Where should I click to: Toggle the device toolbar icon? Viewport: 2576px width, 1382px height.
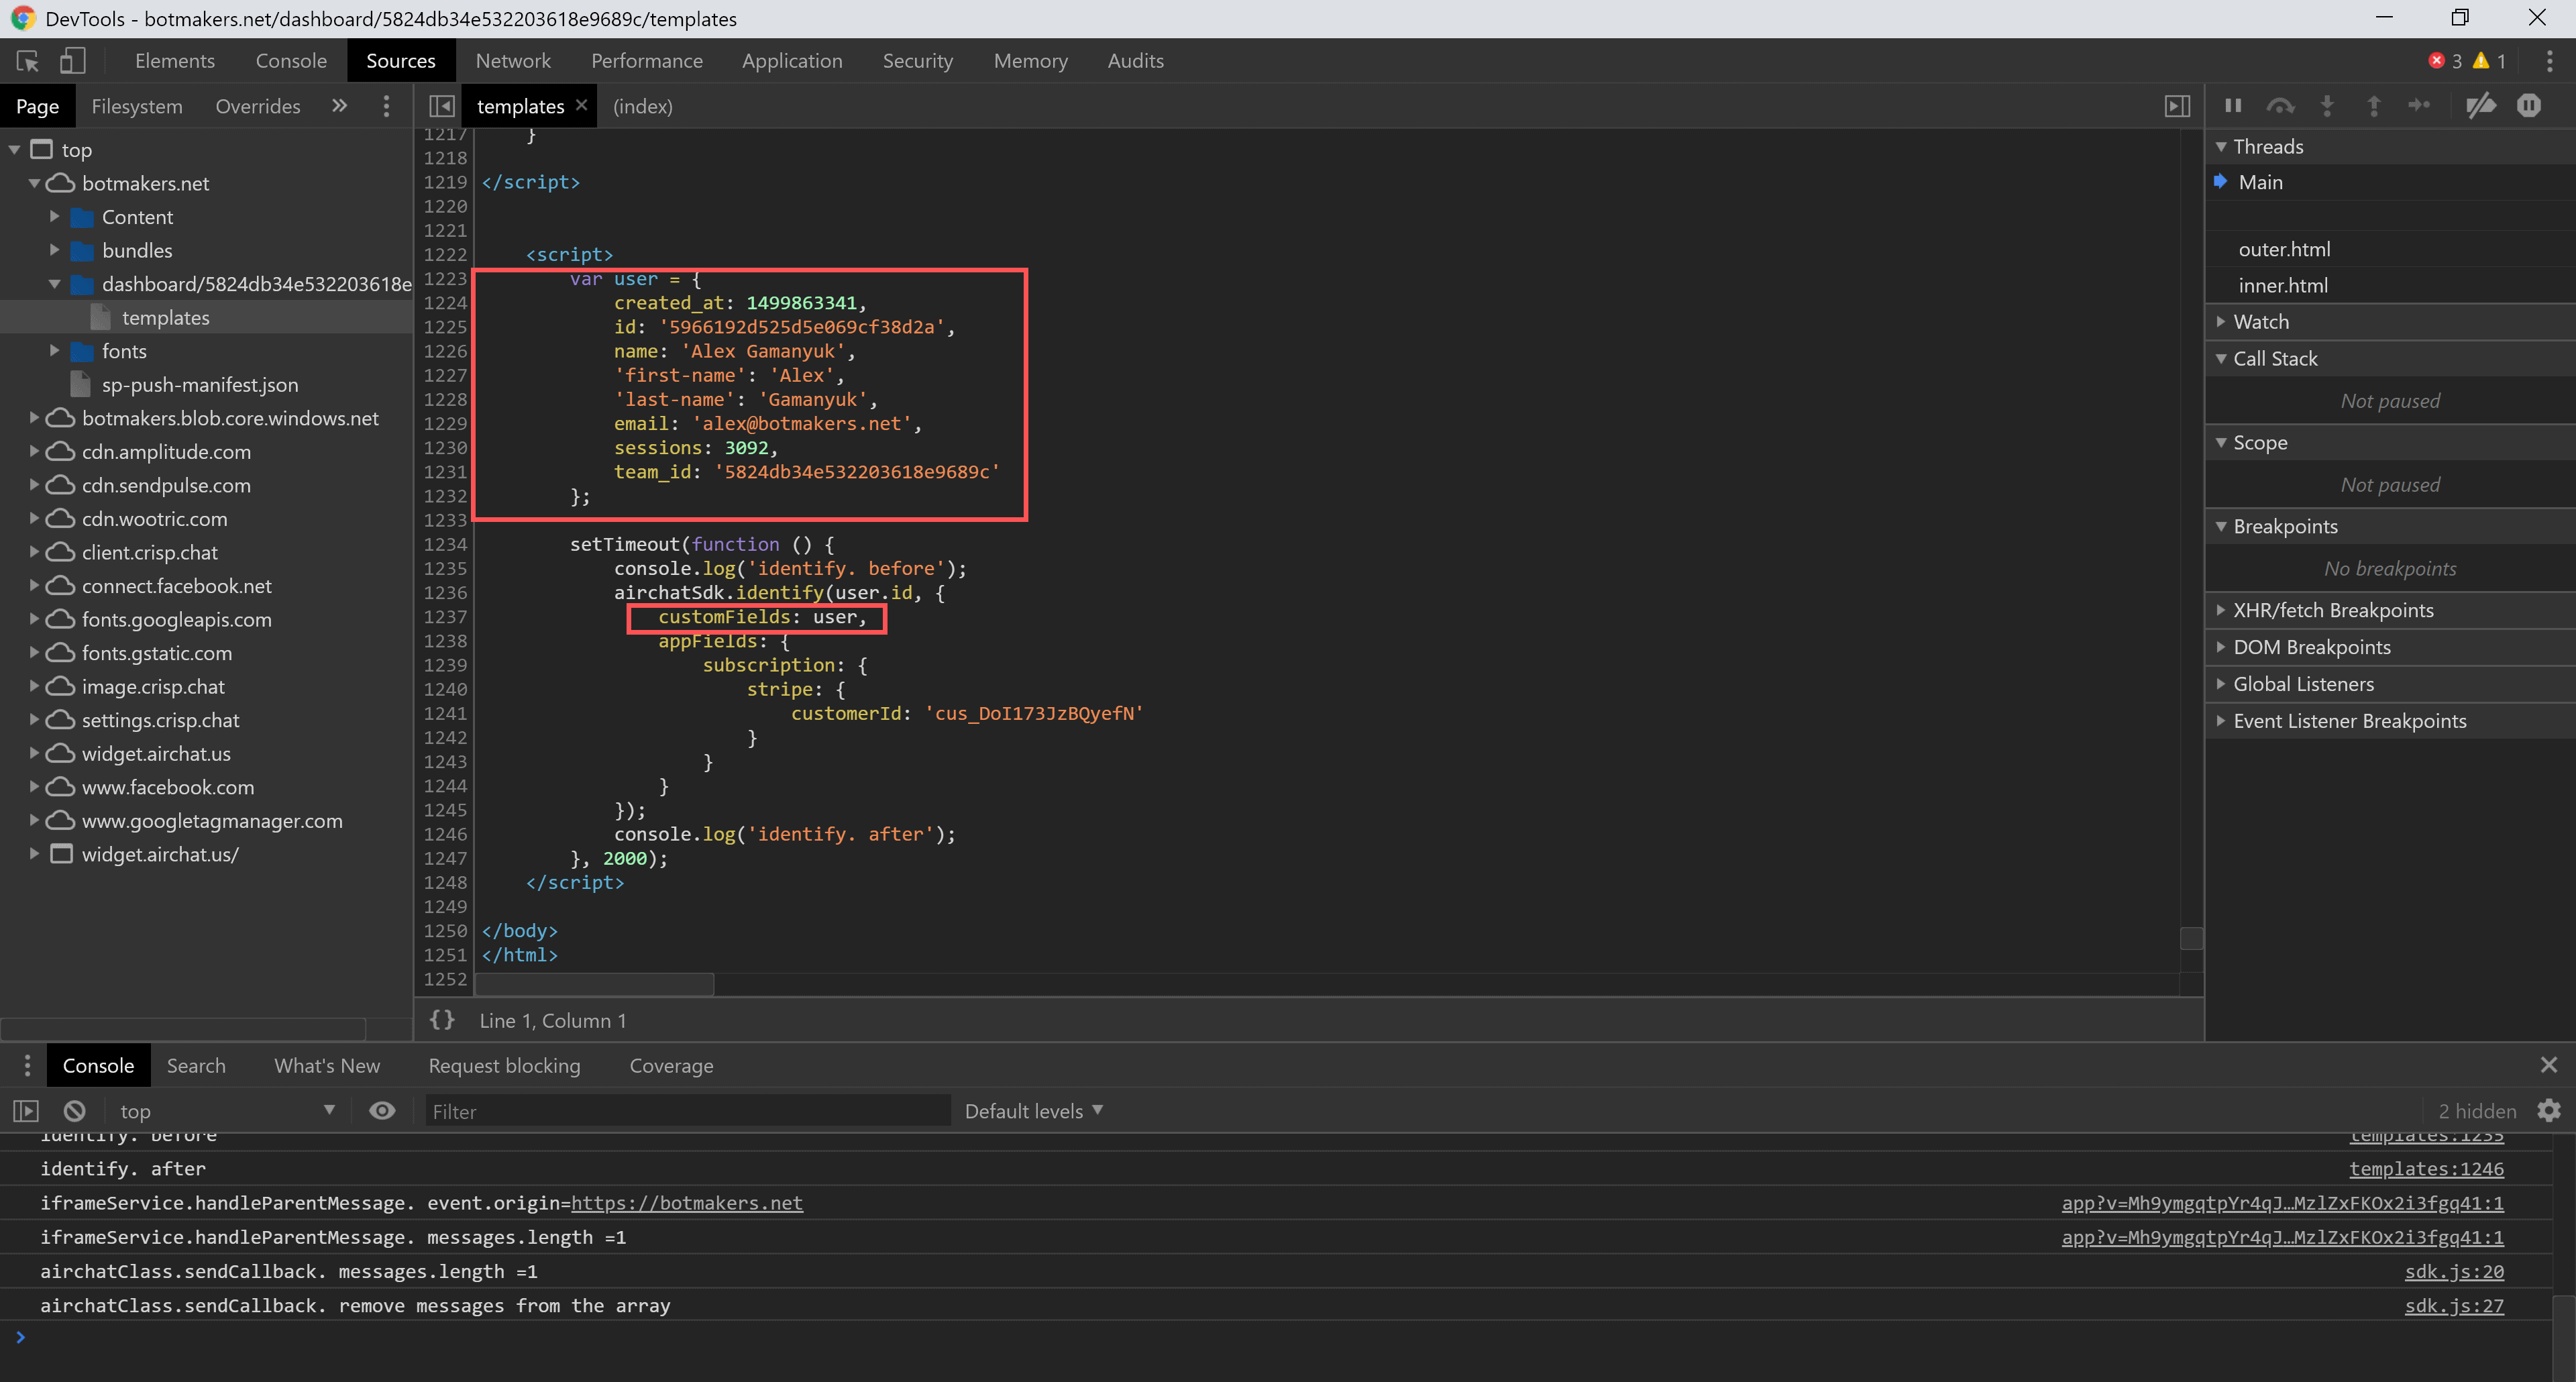(x=72, y=61)
